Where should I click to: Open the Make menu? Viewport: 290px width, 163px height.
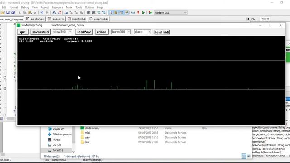pos(69,7)
